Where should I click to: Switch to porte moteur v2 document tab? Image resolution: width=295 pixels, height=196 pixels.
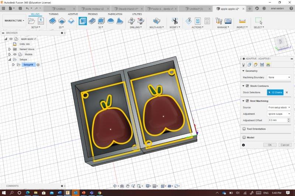pos(94,9)
